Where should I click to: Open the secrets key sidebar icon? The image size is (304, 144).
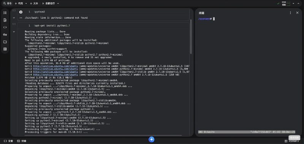[x=5, y=35]
